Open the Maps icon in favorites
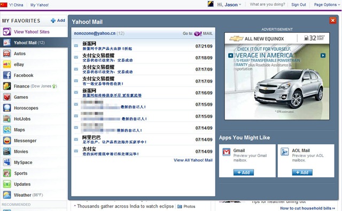The width and height of the screenshot is (342, 211). (x=7, y=130)
